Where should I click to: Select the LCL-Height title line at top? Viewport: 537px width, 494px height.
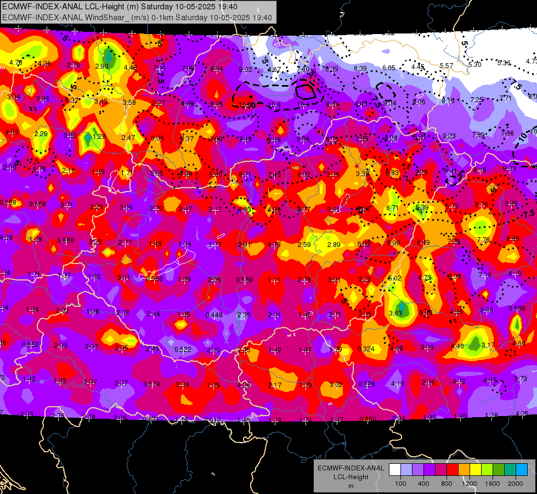(x=120, y=7)
